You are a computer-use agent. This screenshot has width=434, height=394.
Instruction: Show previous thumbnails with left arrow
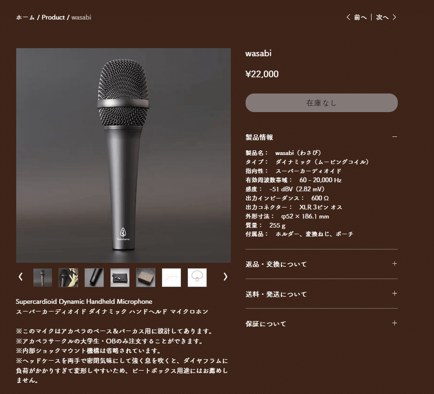pos(21,277)
